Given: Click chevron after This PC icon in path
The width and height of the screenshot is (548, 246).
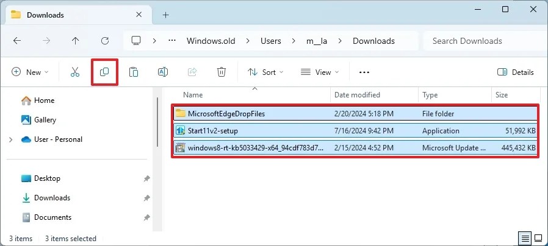Looking at the screenshot, I should tap(154, 41).
